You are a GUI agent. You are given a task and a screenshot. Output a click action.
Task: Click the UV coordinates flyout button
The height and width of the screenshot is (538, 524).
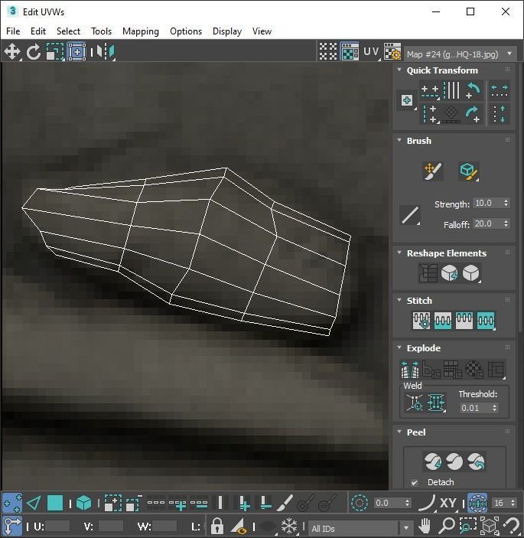(x=372, y=52)
